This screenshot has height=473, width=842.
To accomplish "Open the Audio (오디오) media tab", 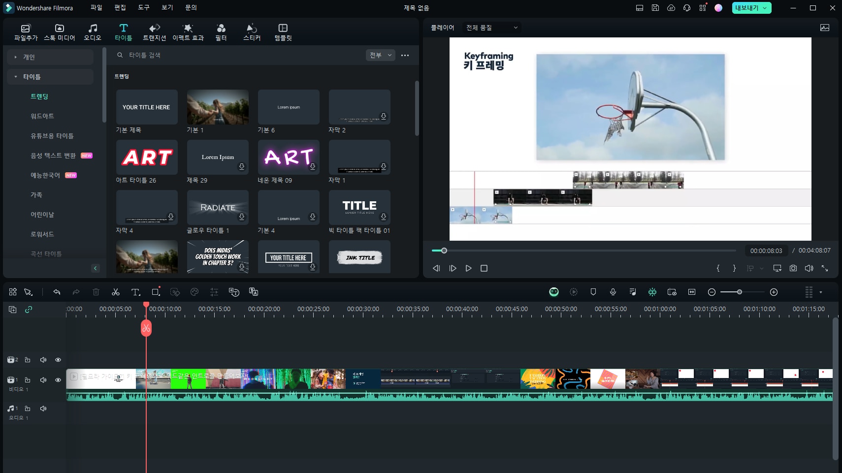I will pos(93,32).
